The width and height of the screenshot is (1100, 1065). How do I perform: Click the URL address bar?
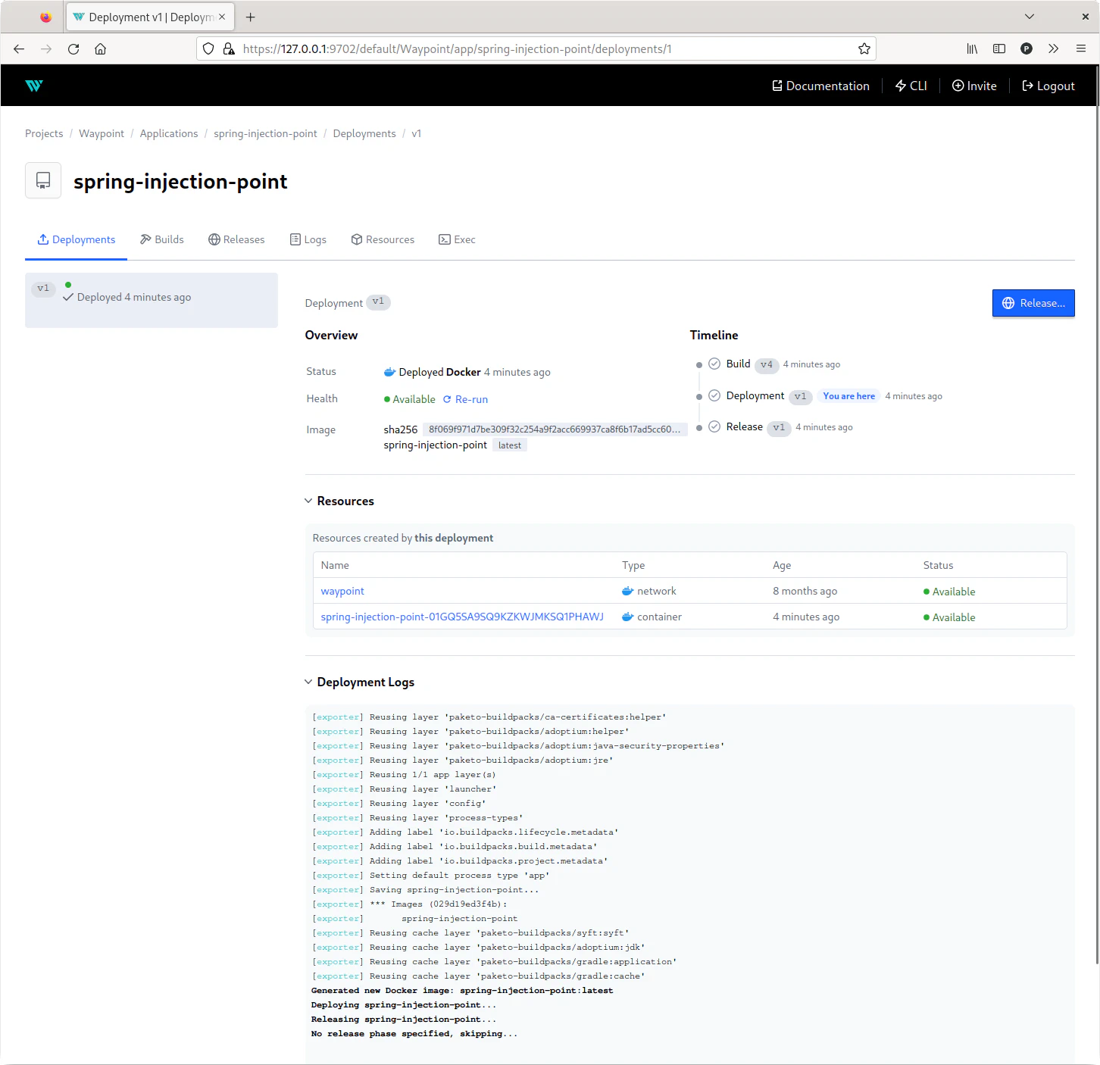pyautogui.click(x=530, y=49)
